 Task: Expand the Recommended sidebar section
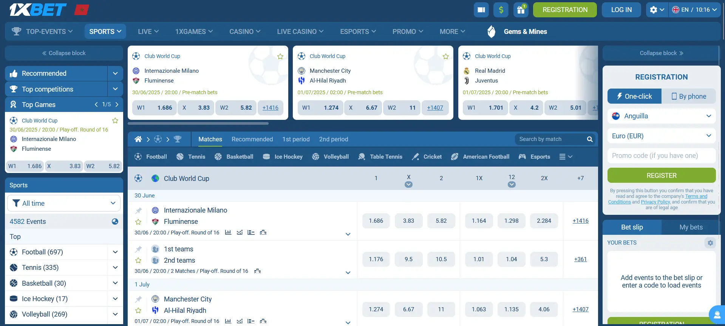115,73
